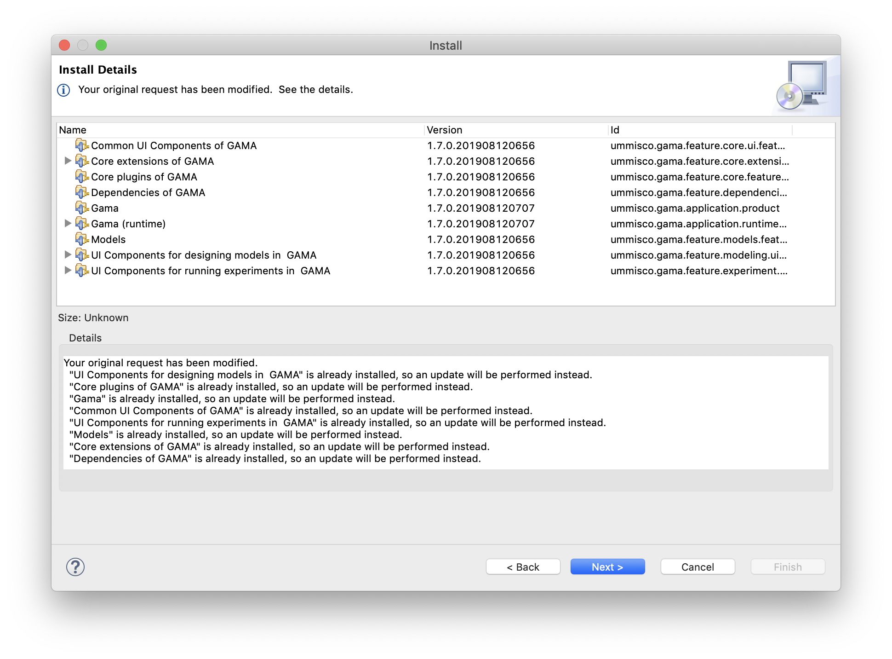Image resolution: width=892 pixels, height=659 pixels.
Task: Select UI Components for running experiments entry
Action: coord(211,271)
